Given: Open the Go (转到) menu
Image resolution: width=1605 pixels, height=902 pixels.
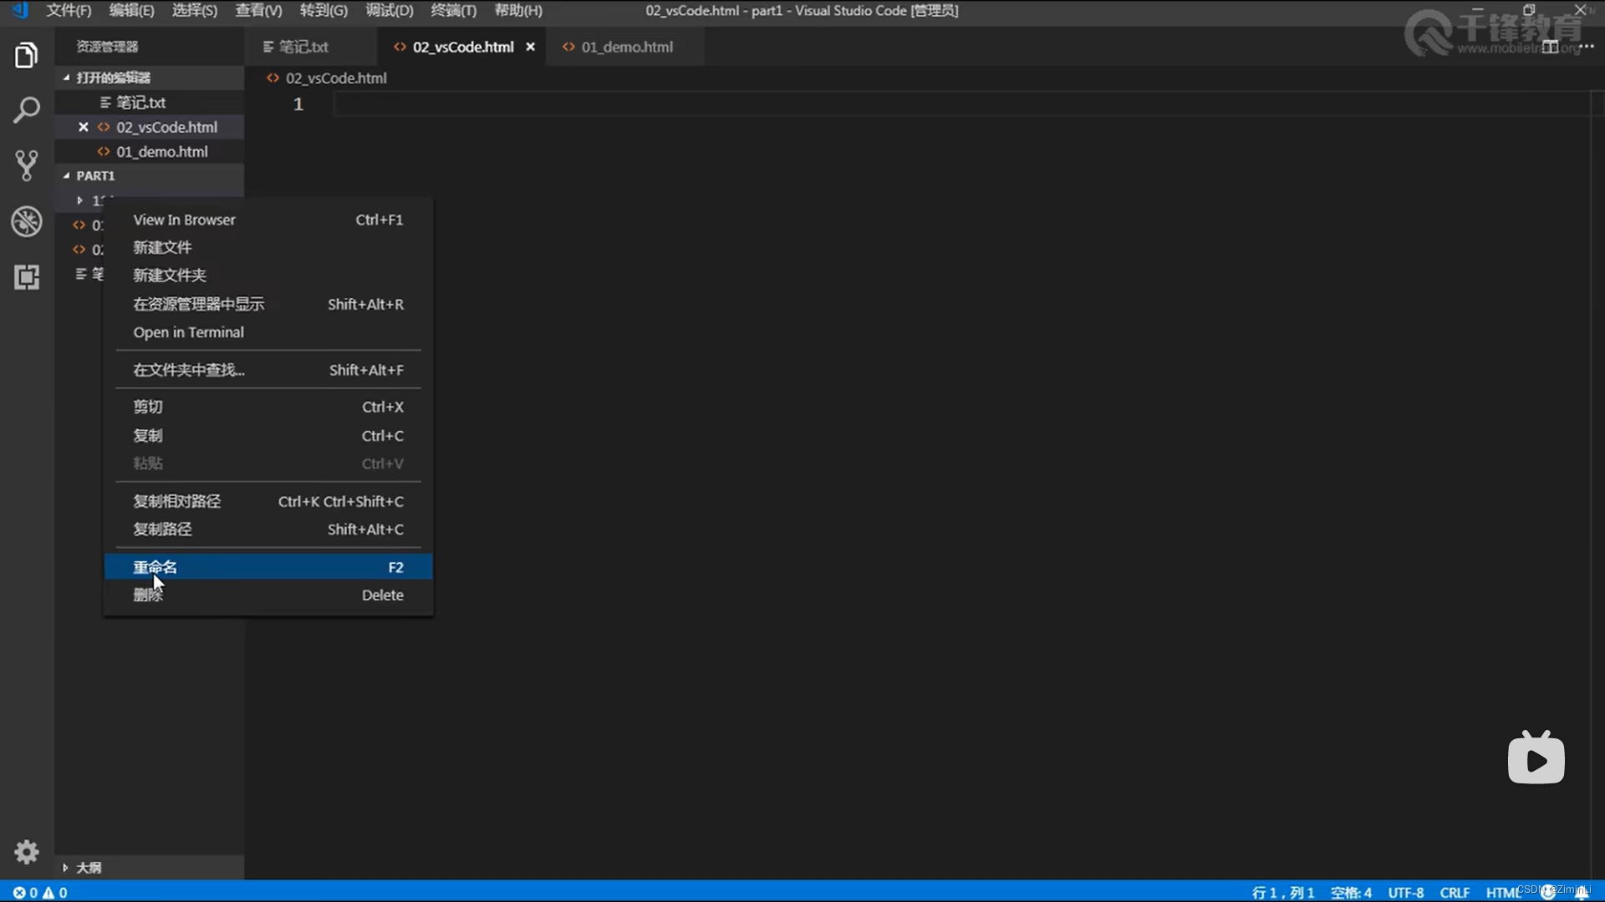Looking at the screenshot, I should click(x=323, y=11).
